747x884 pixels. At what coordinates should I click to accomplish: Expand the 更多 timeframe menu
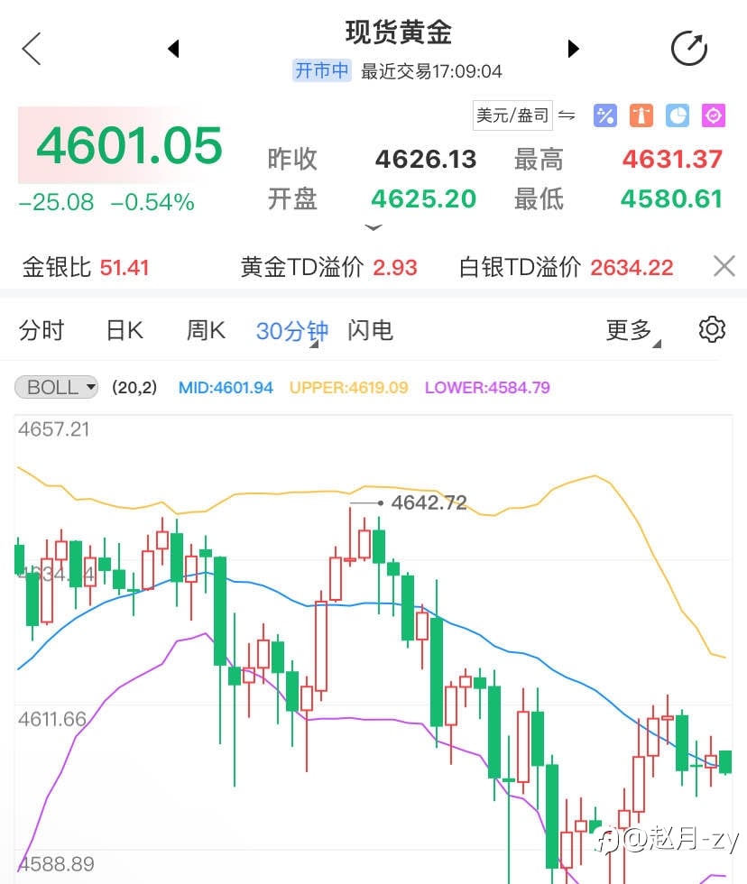(632, 331)
